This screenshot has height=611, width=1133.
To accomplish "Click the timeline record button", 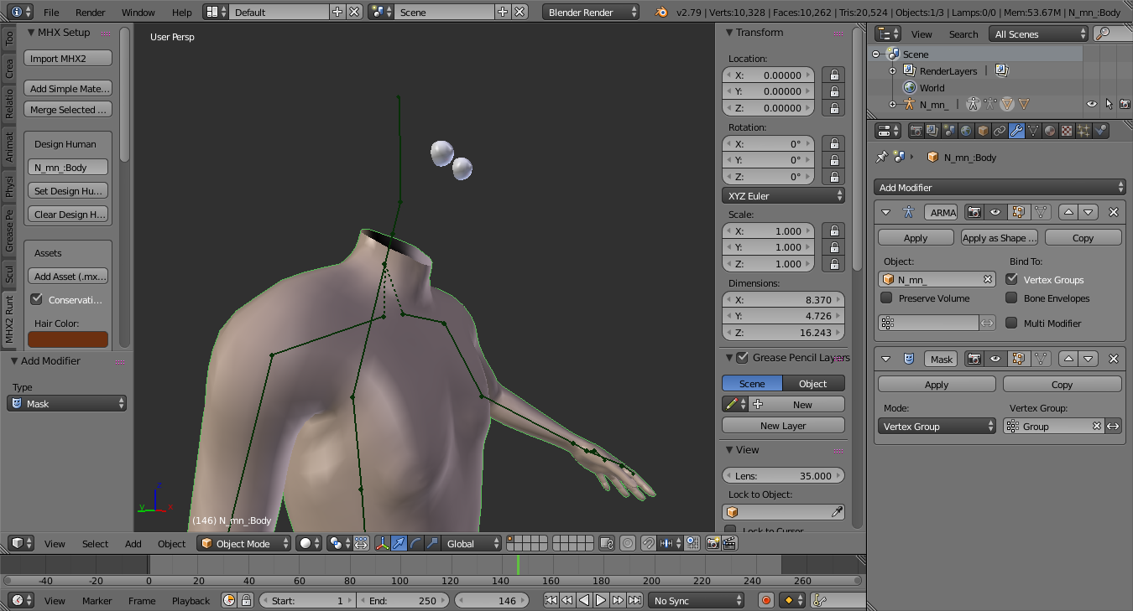I will pos(765,600).
